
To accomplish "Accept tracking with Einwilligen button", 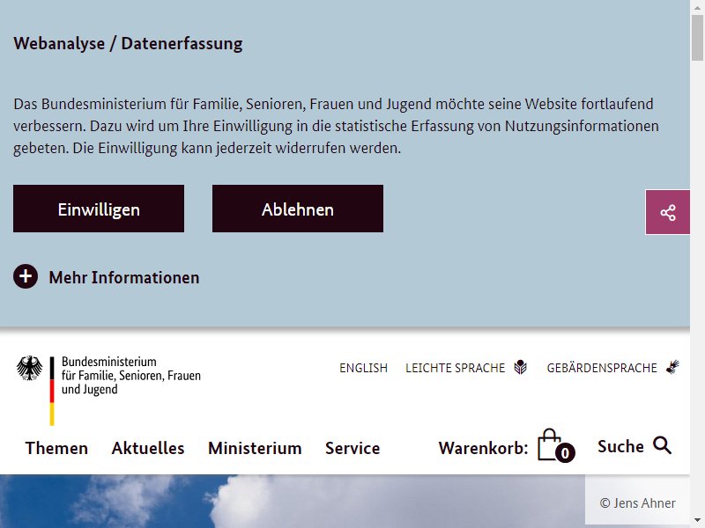I will [x=99, y=209].
